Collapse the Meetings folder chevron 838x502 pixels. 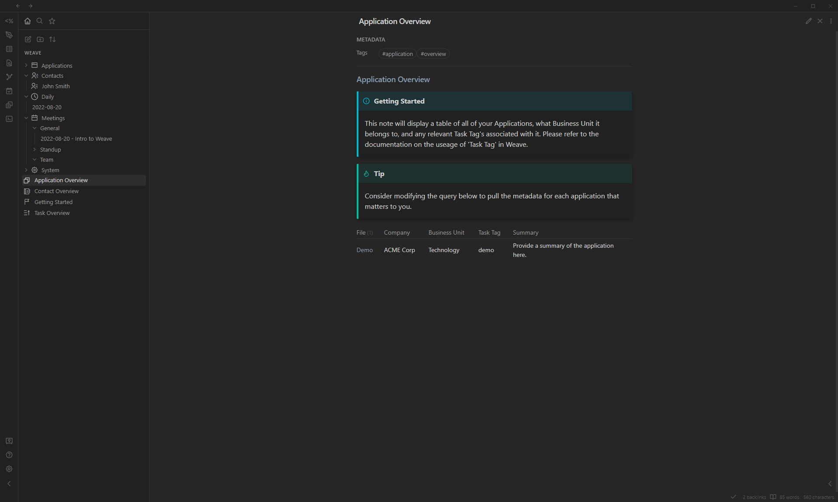click(26, 118)
